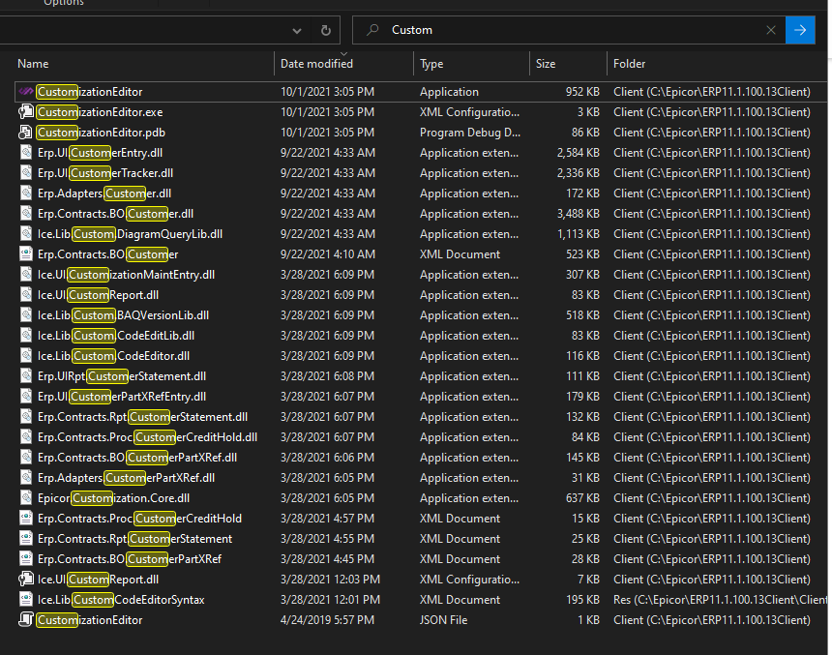832x655 pixels.
Task: Select the CustomizationEditor.exe file name
Action: [101, 112]
